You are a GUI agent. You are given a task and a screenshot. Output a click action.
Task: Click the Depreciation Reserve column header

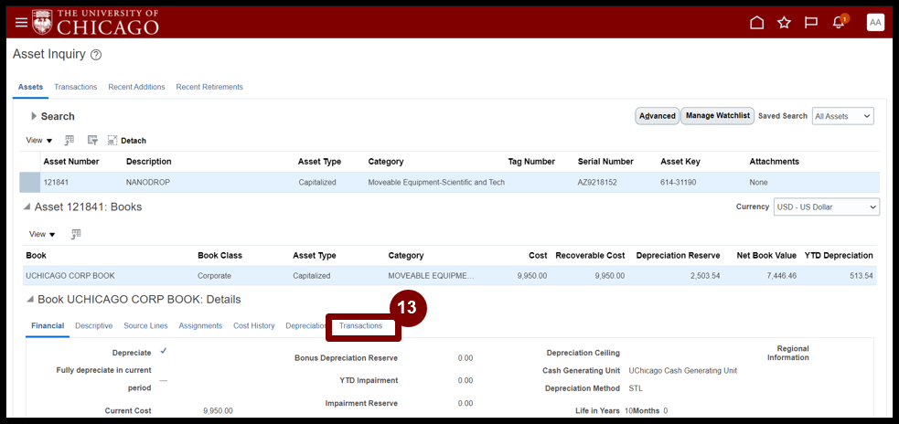(679, 256)
